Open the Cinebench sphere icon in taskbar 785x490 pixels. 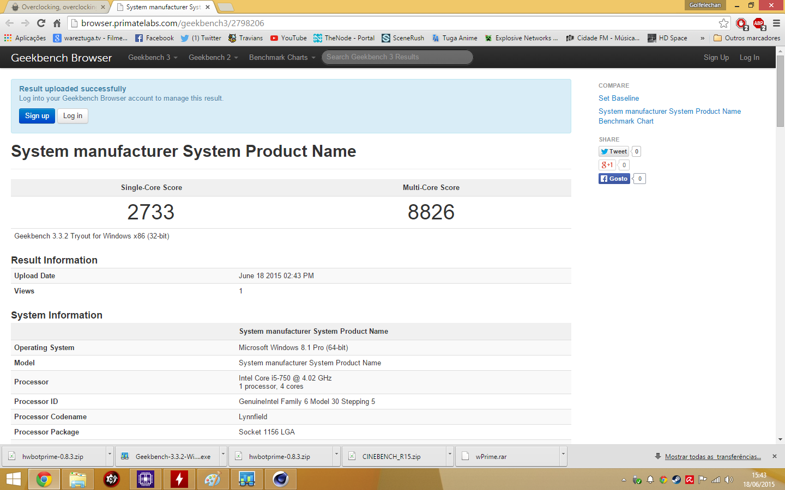point(281,479)
